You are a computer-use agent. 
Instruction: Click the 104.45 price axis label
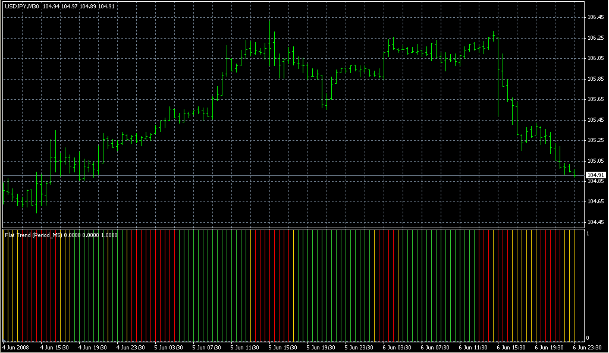pos(595,222)
